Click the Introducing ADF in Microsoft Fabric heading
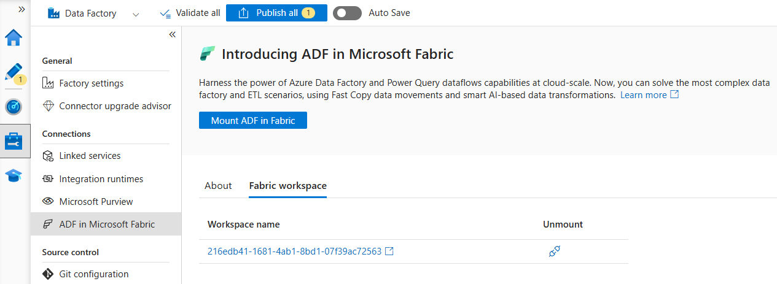The image size is (777, 284). [337, 54]
